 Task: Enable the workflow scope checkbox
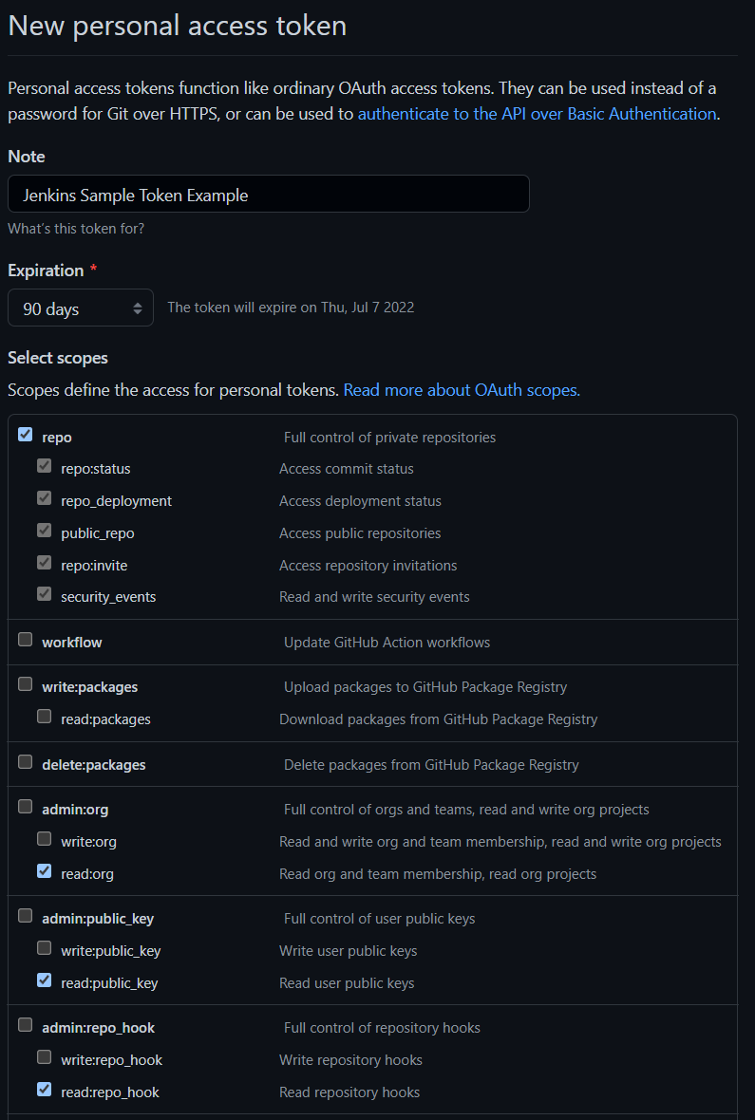pos(25,640)
